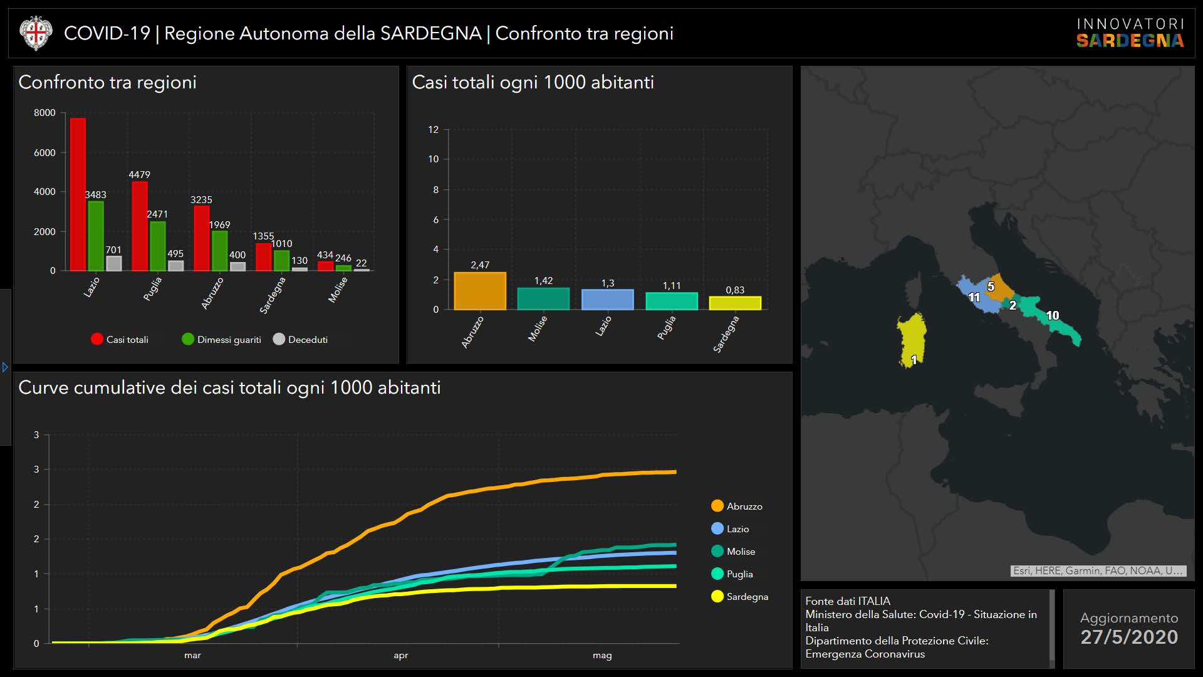The image size is (1203, 677).
Task: Click the yellow Sardegna bar showing 0,83
Action: [734, 303]
